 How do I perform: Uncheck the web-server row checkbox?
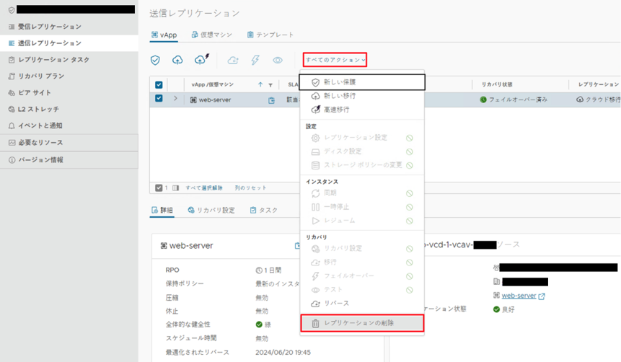pos(159,99)
